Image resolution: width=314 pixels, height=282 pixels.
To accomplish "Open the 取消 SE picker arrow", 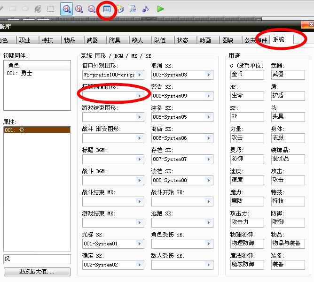I will (x=209, y=75).
